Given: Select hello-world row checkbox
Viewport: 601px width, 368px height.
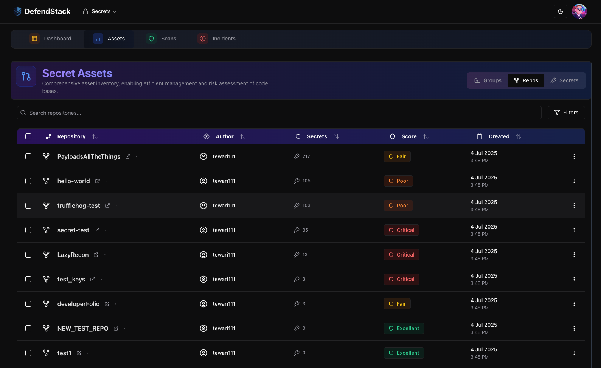Looking at the screenshot, I should [28, 181].
